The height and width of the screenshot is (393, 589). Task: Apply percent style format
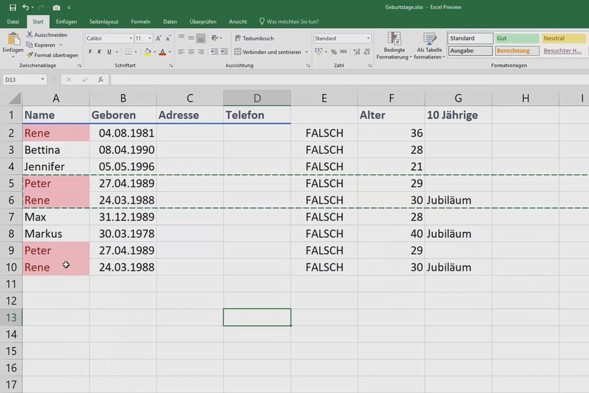pyautogui.click(x=334, y=52)
